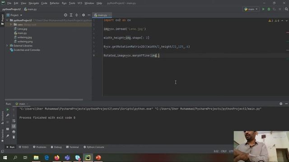Open the Problems tool window
Image resolution: width=289 pixels, height=162 pixels.
[x=40, y=147]
